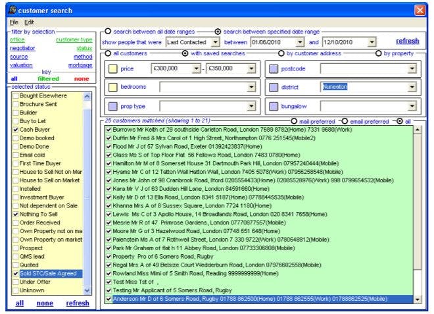The width and height of the screenshot is (434, 314).
Task: Click the status list scroll up arrow
Action: point(87,97)
